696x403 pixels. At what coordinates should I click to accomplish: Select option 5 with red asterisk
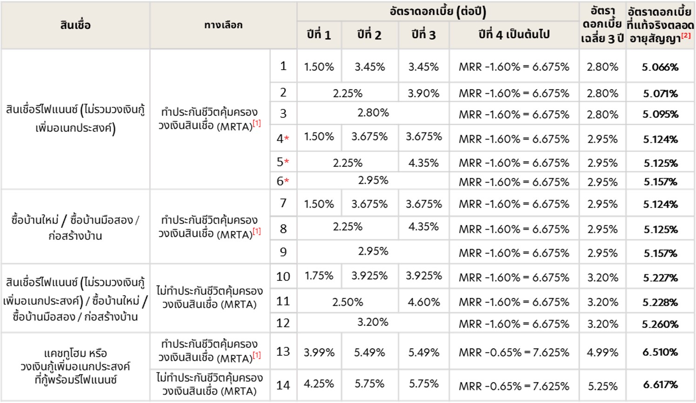pos(283,162)
